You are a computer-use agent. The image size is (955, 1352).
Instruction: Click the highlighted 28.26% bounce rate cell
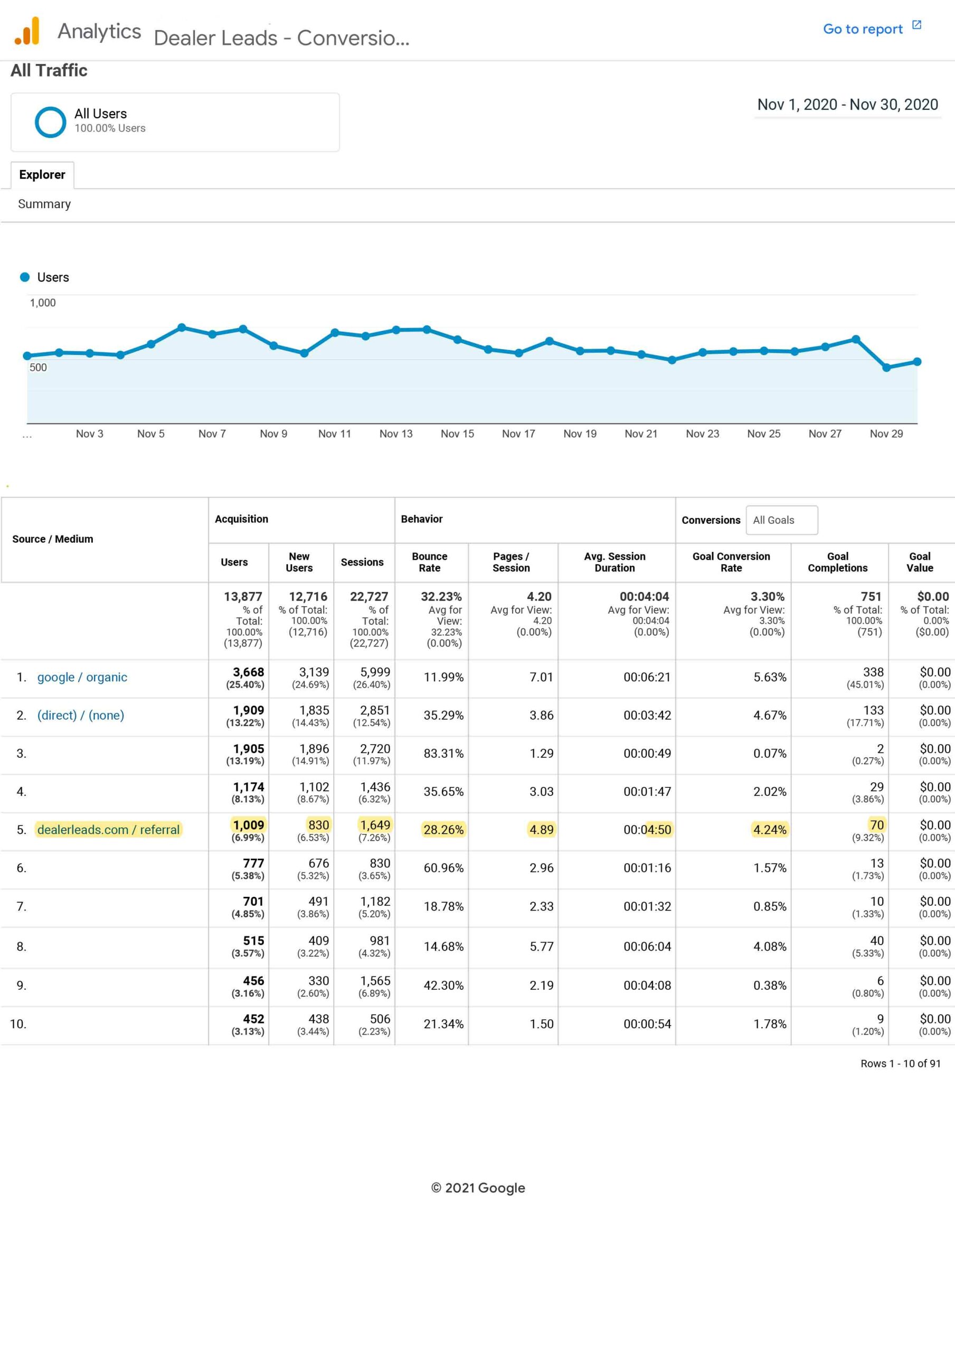pos(443,830)
